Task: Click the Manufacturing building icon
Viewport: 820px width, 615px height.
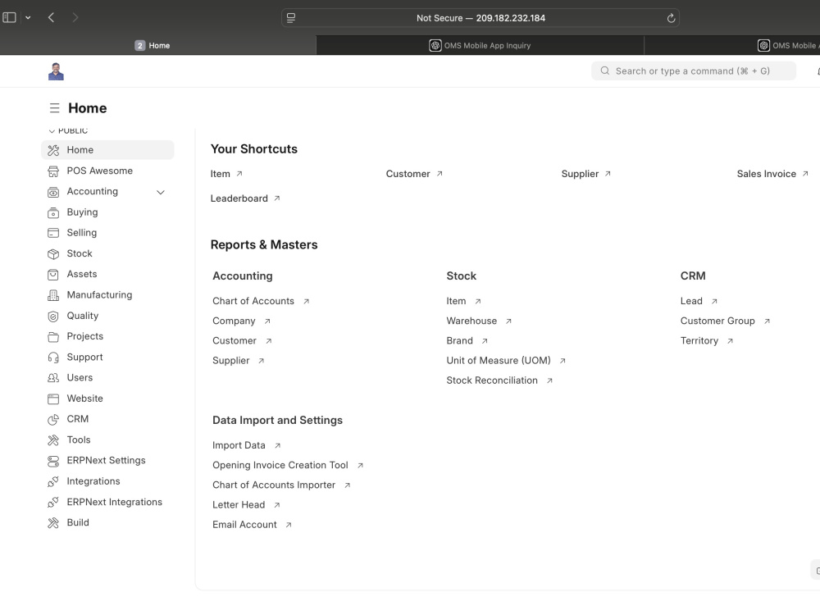Action: (53, 295)
